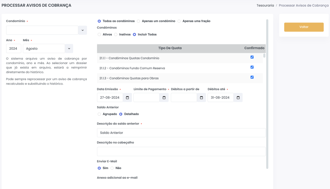Uncheck Condóminos Fundo Comum Reserva confirmation
The width and height of the screenshot is (330, 189).
(252, 67)
